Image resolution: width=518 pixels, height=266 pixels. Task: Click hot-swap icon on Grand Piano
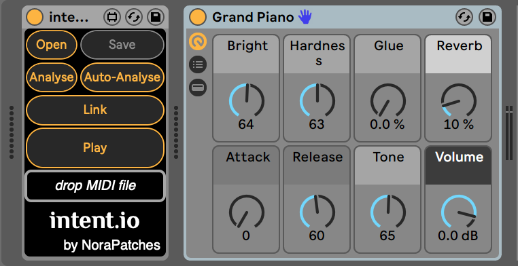point(464,17)
